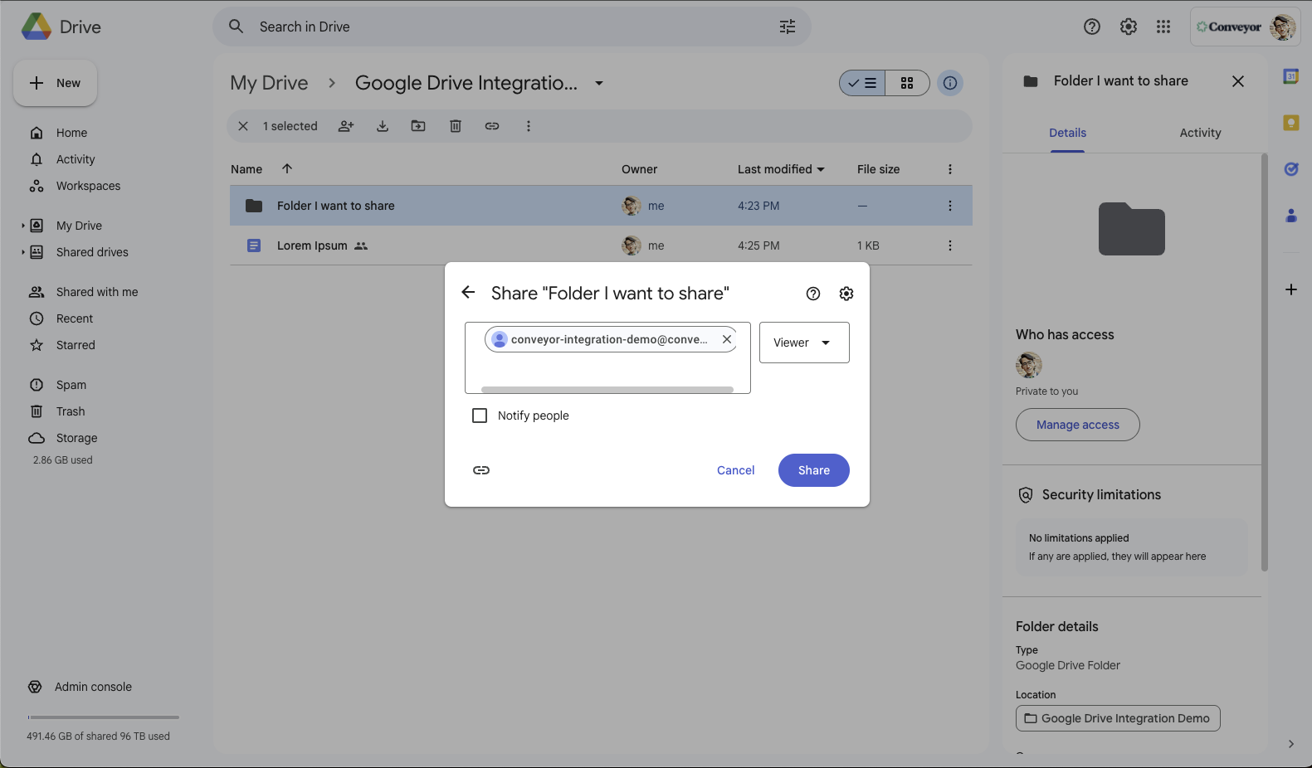Clear the current selection with X
The image size is (1312, 768).
(243, 126)
